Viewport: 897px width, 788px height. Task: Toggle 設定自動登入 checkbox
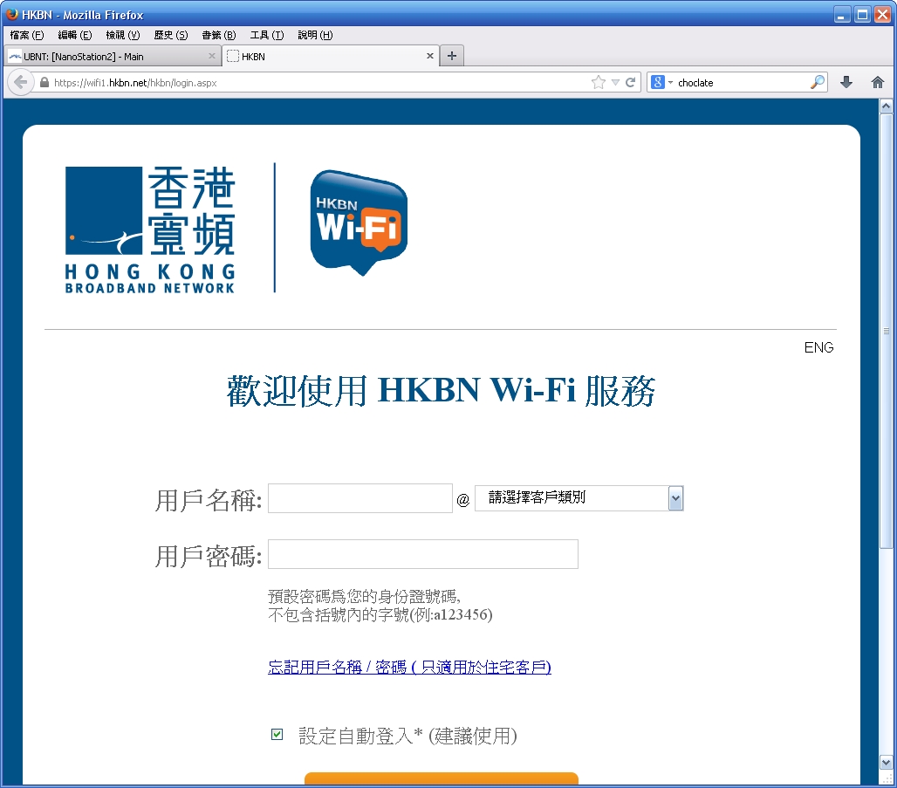(277, 734)
